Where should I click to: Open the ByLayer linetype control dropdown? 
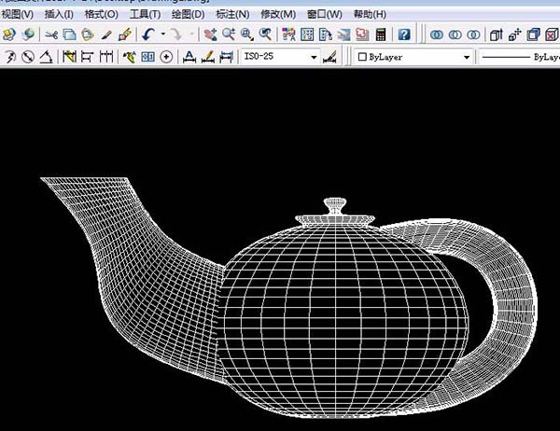point(519,57)
